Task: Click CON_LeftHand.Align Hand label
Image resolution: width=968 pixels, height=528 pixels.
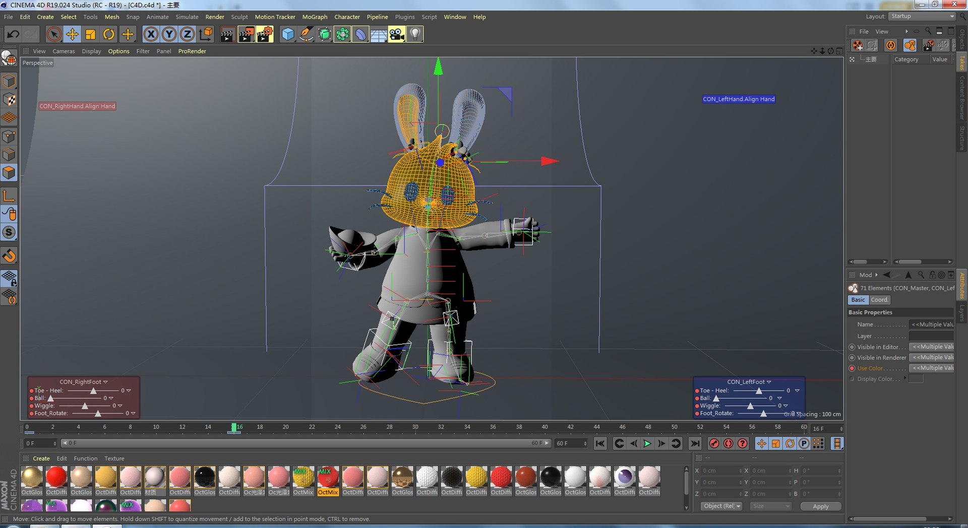Action: tap(739, 99)
